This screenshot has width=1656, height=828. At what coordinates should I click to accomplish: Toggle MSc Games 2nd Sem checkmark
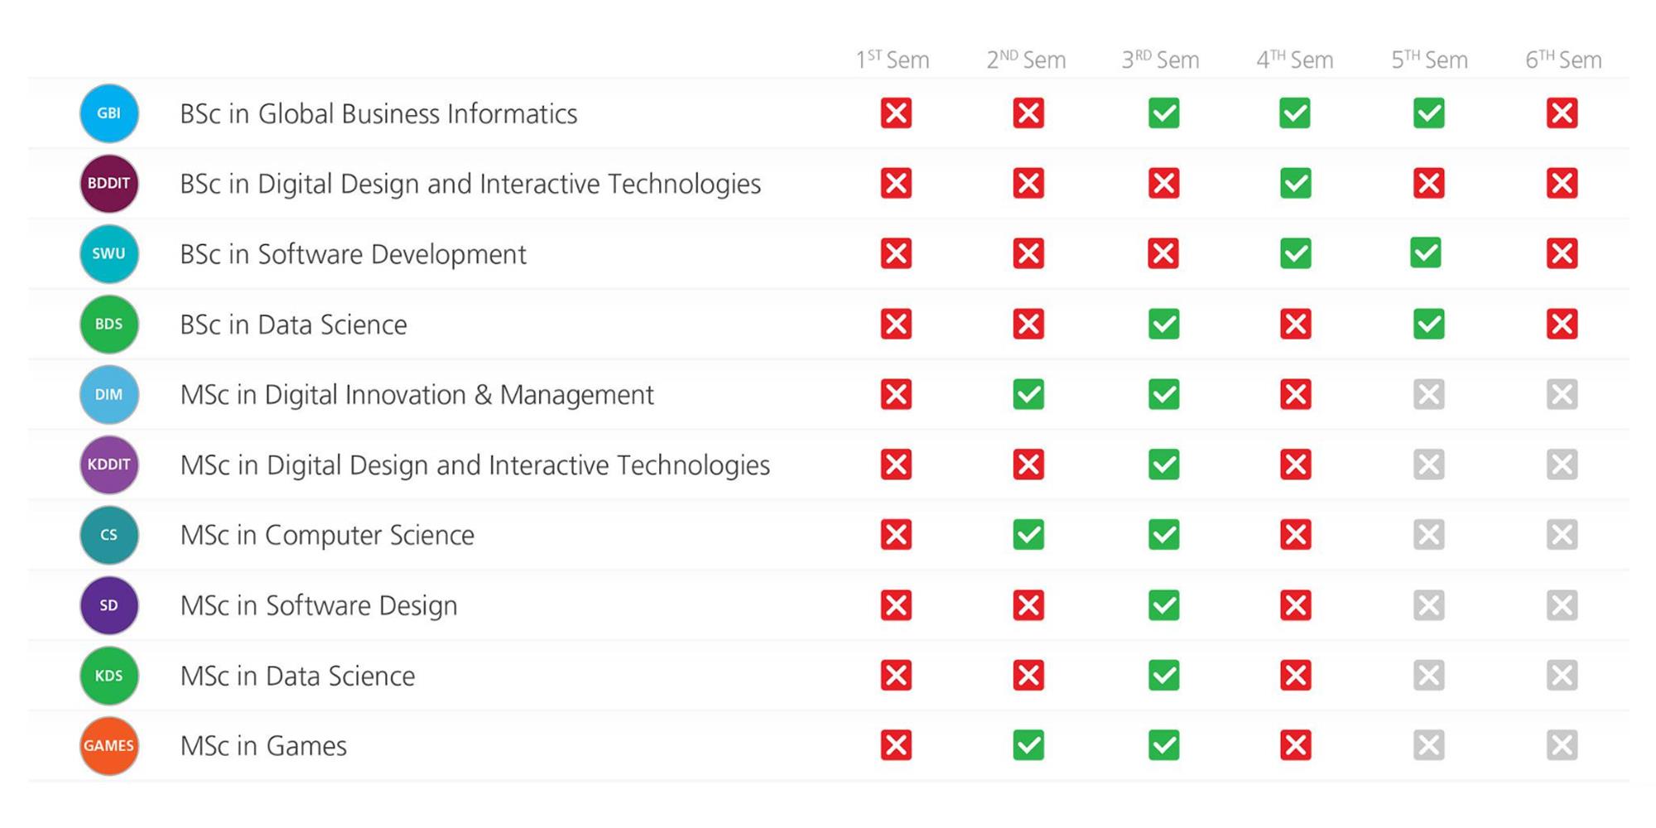(x=1028, y=746)
